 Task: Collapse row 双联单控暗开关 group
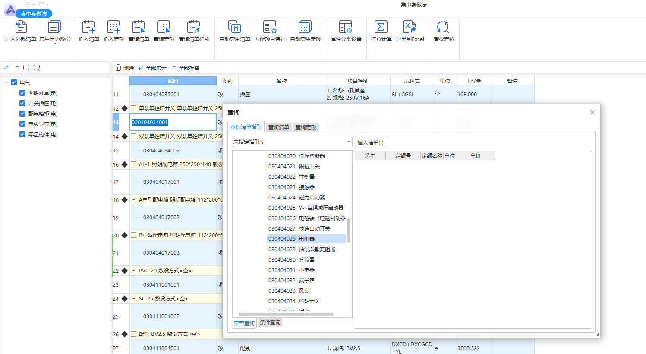coord(134,136)
